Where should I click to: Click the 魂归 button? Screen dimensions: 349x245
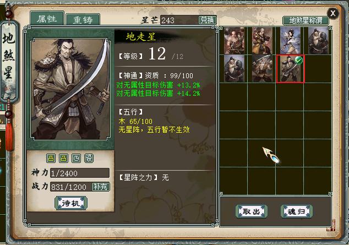(x=297, y=211)
